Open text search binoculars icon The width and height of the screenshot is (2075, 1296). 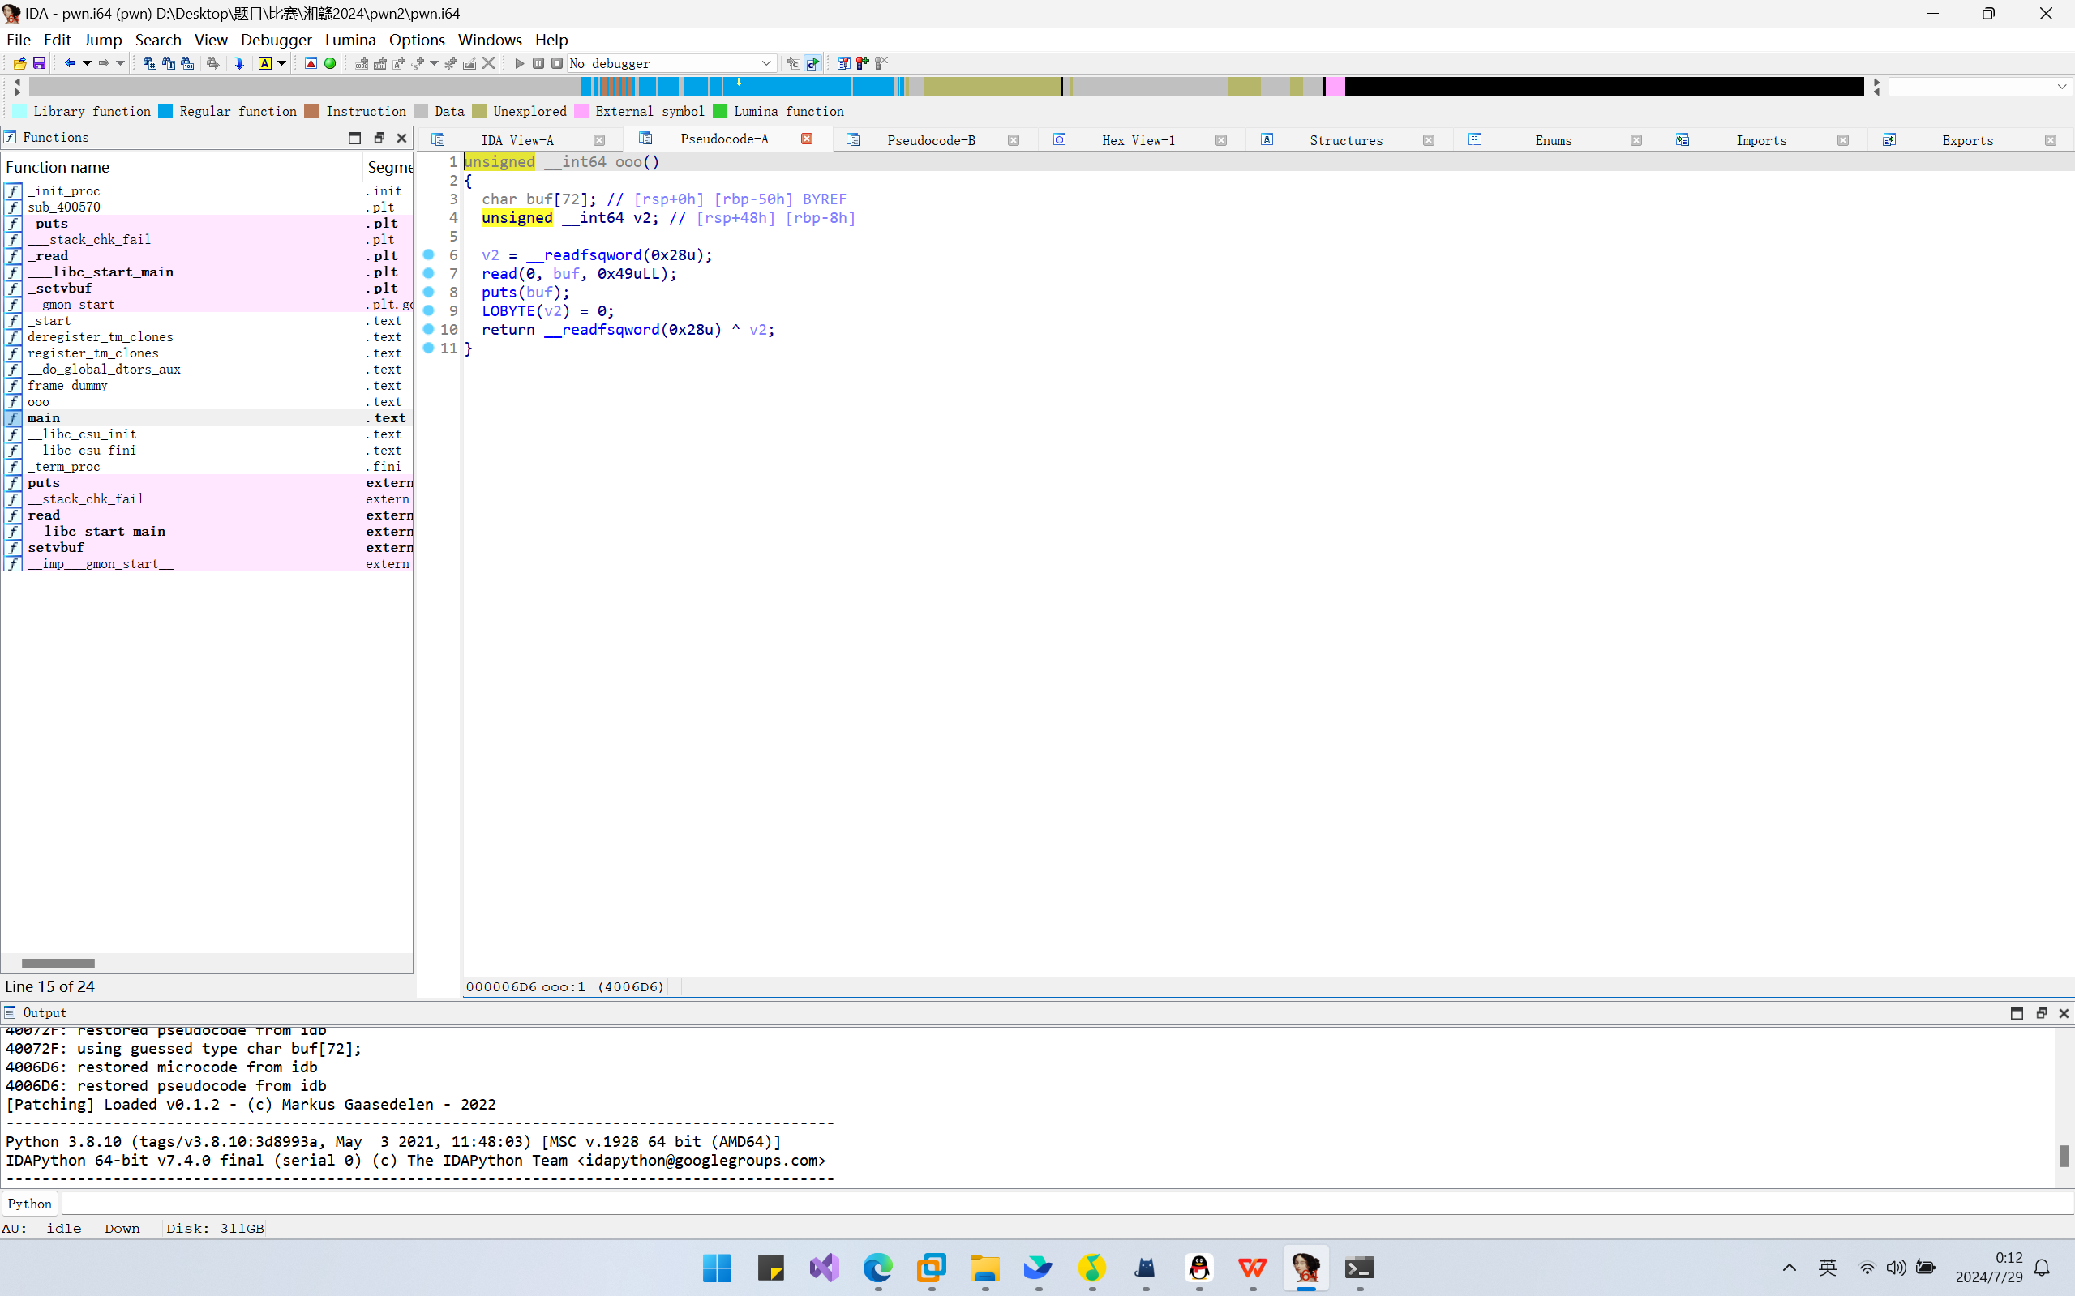168,63
